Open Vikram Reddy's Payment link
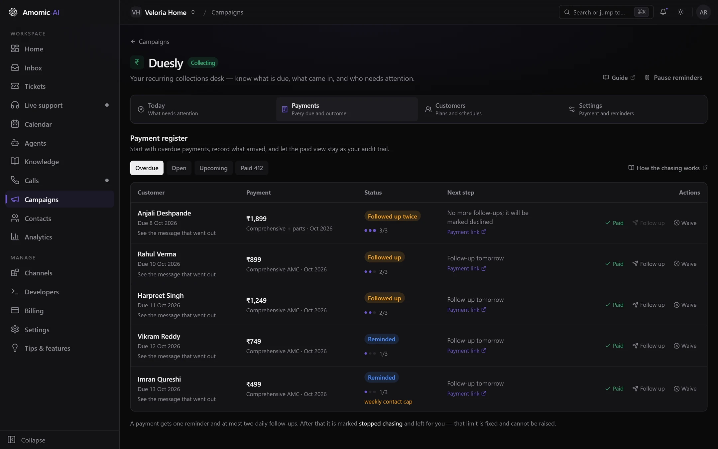Viewport: 718px width, 449px height. click(467, 351)
